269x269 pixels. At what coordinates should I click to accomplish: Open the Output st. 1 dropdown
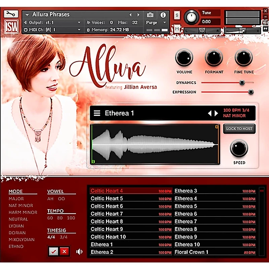[79, 23]
